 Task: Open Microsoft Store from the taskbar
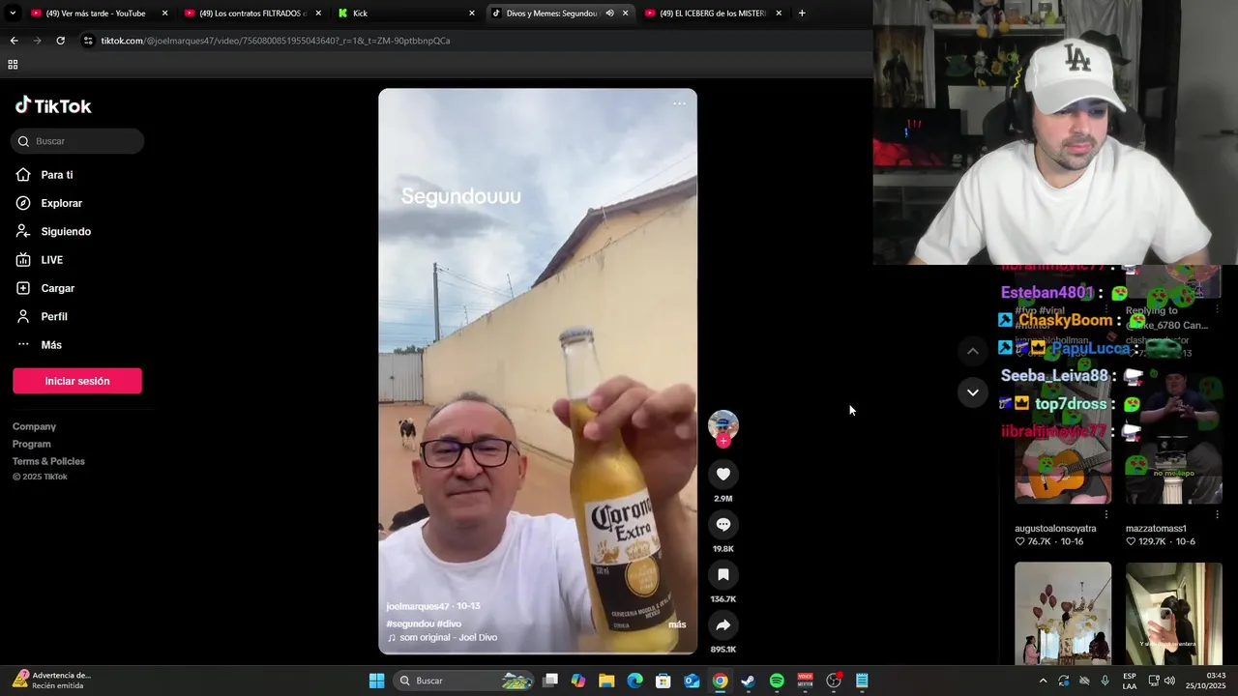(663, 681)
